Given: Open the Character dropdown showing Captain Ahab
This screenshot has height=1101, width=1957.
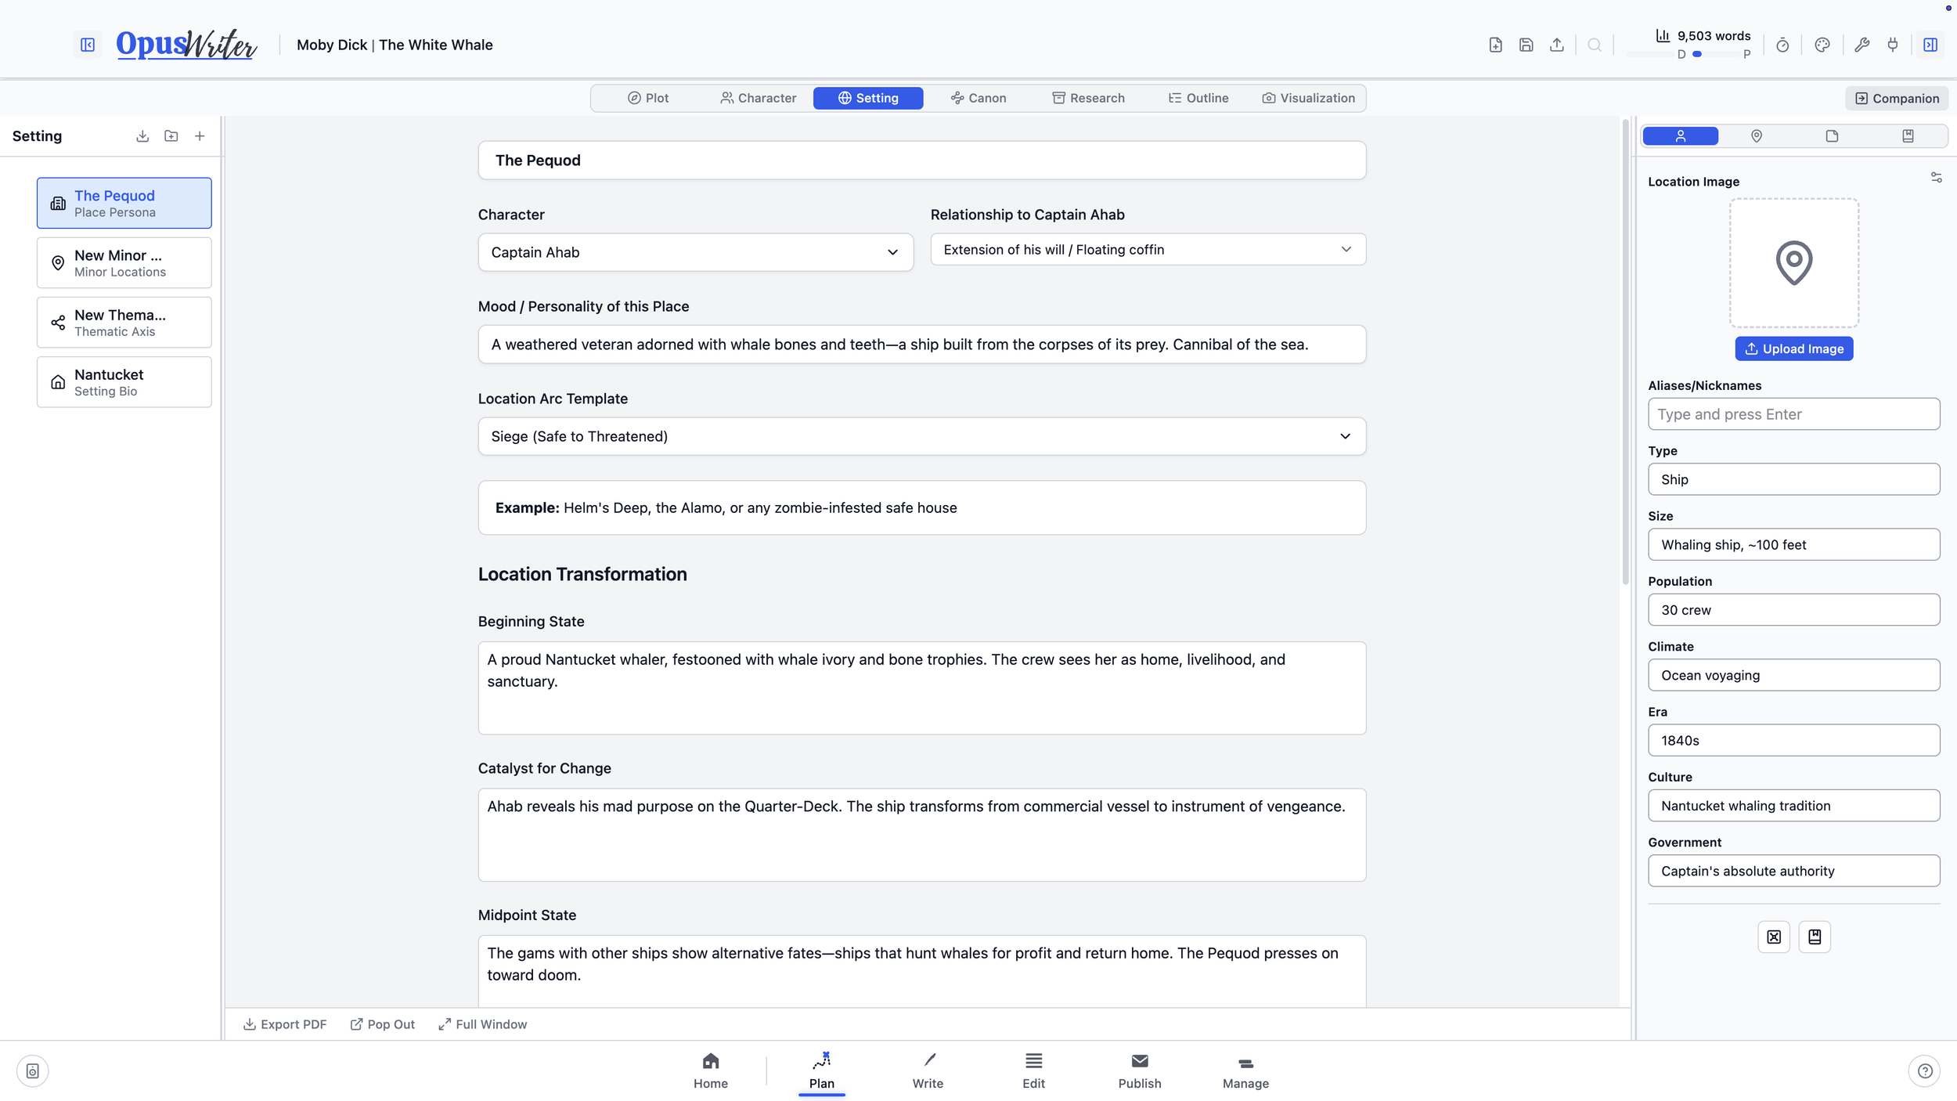Looking at the screenshot, I should click(695, 252).
